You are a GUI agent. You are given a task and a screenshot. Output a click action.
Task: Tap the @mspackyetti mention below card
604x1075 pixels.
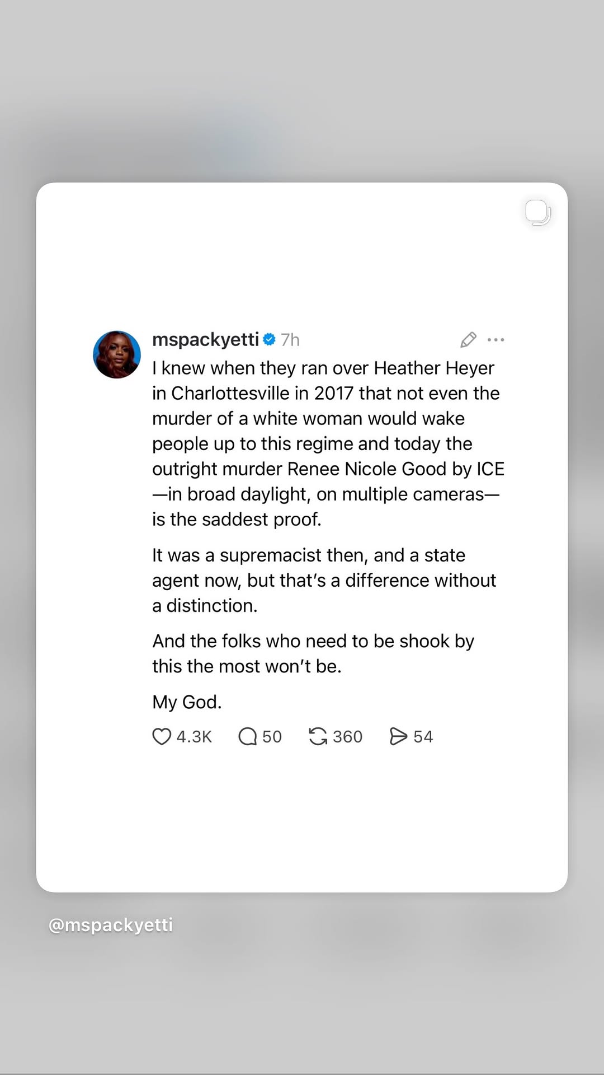pyautogui.click(x=111, y=925)
